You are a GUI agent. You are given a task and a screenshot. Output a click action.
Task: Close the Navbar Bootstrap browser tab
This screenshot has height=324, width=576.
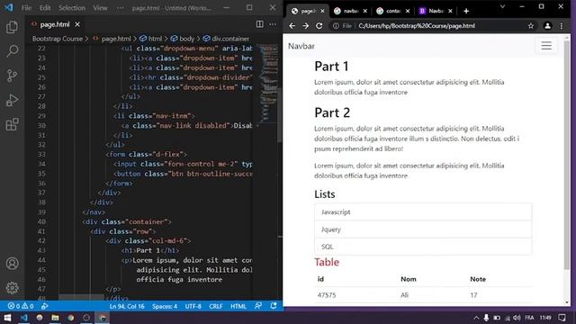tap(450, 11)
